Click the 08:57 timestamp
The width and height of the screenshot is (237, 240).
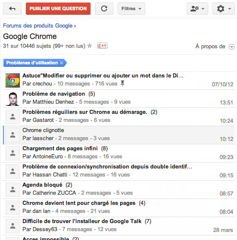226,193
